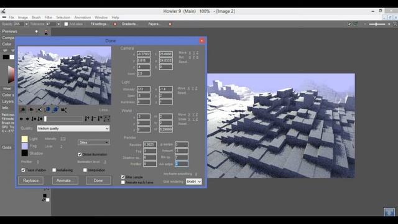Click the left top-right toolbar icon
398x224 pixels.
coord(349,24)
